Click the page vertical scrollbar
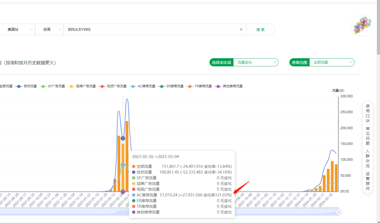The image size is (380, 223). [378, 28]
